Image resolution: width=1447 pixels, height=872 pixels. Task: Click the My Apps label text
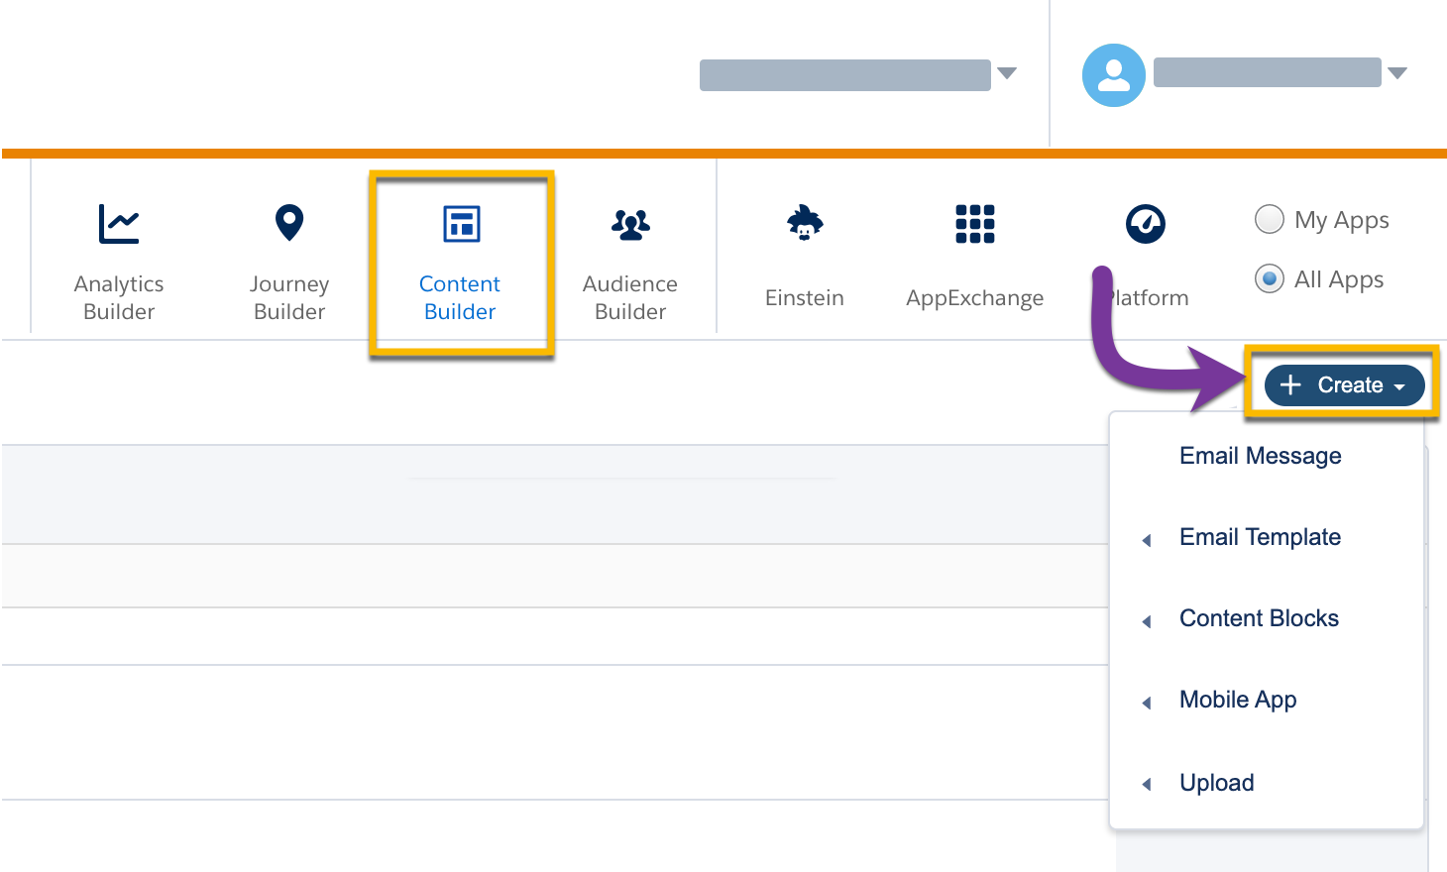coord(1342,221)
